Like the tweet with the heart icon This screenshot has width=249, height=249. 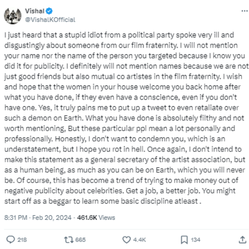click(127, 239)
